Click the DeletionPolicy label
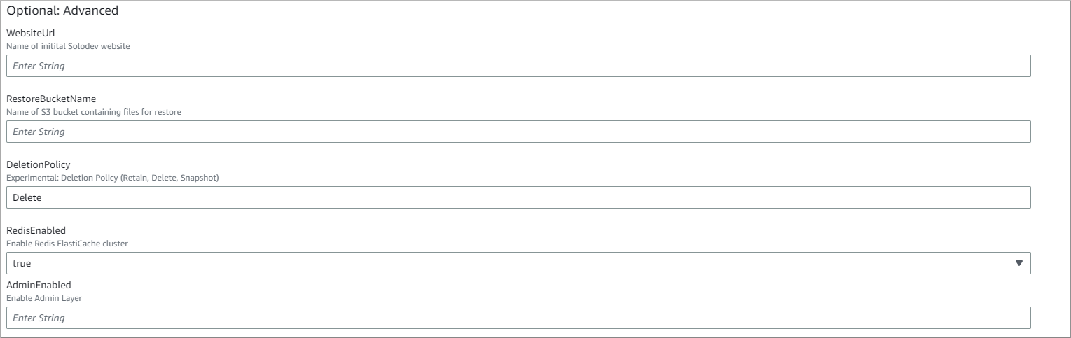Image resolution: width=1071 pixels, height=338 pixels. 39,164
